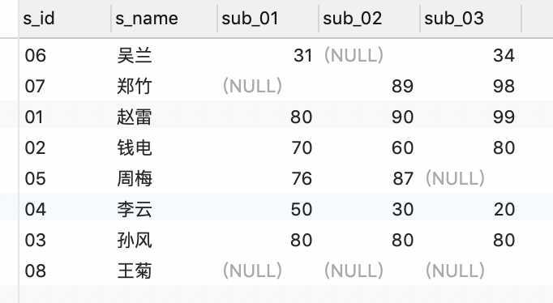Click the name cell 孙风
The height and width of the screenshot is (303, 553).
click(x=135, y=240)
